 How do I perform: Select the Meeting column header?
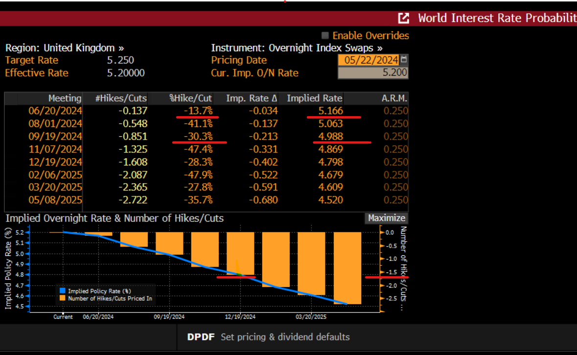click(65, 98)
